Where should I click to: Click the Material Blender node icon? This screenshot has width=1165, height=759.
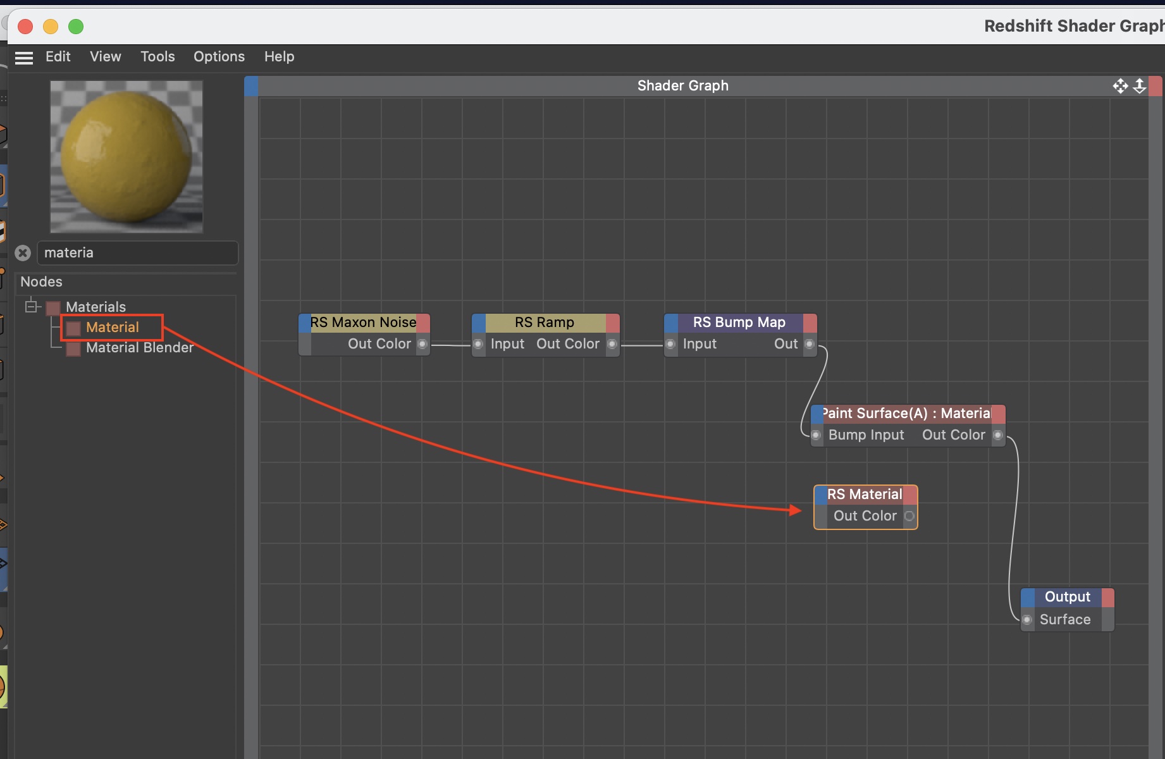tap(73, 349)
